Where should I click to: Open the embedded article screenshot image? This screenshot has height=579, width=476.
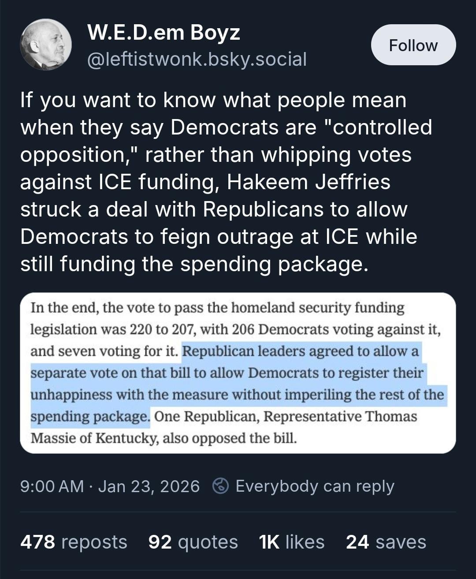(238, 373)
